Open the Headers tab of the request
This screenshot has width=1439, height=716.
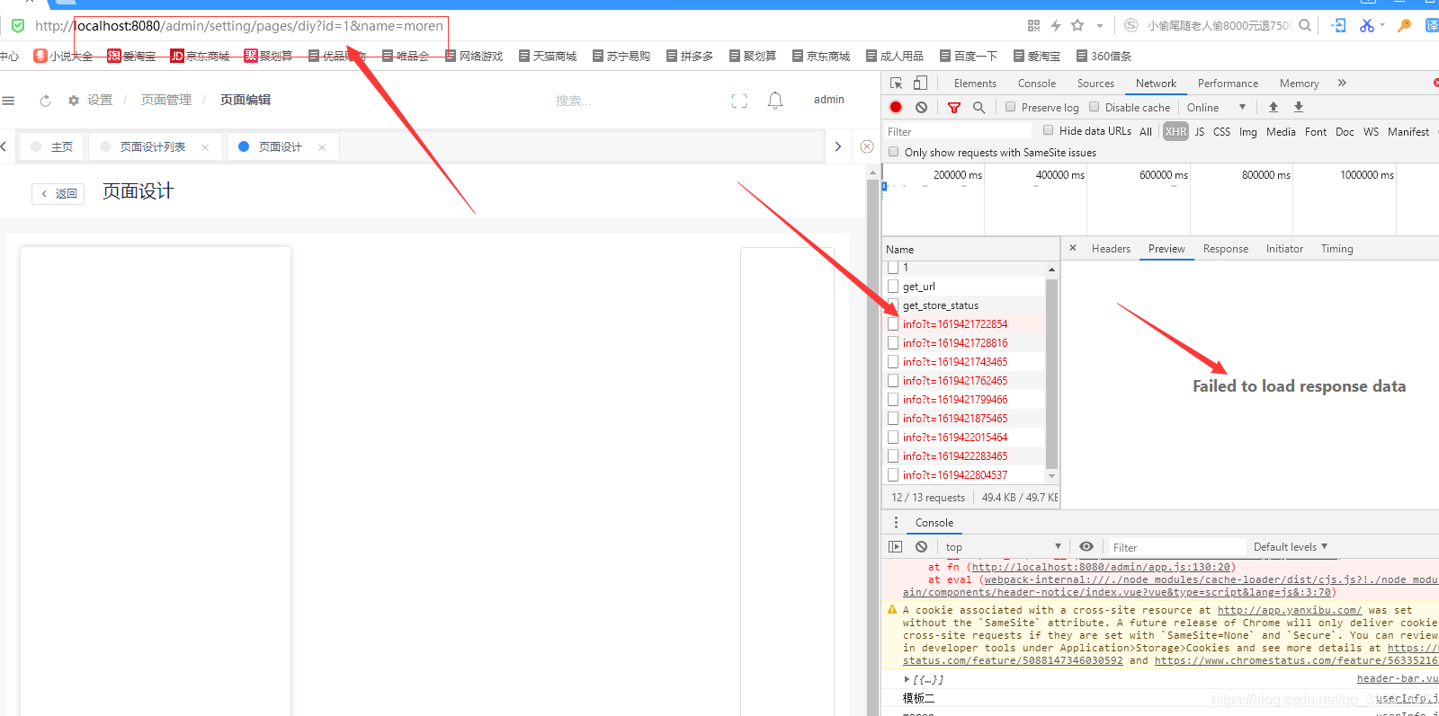1111,249
